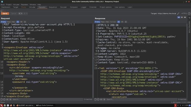This screenshot has height=107, width=191.
Task: Switch to the Target tab
Action: (x=16, y=7)
